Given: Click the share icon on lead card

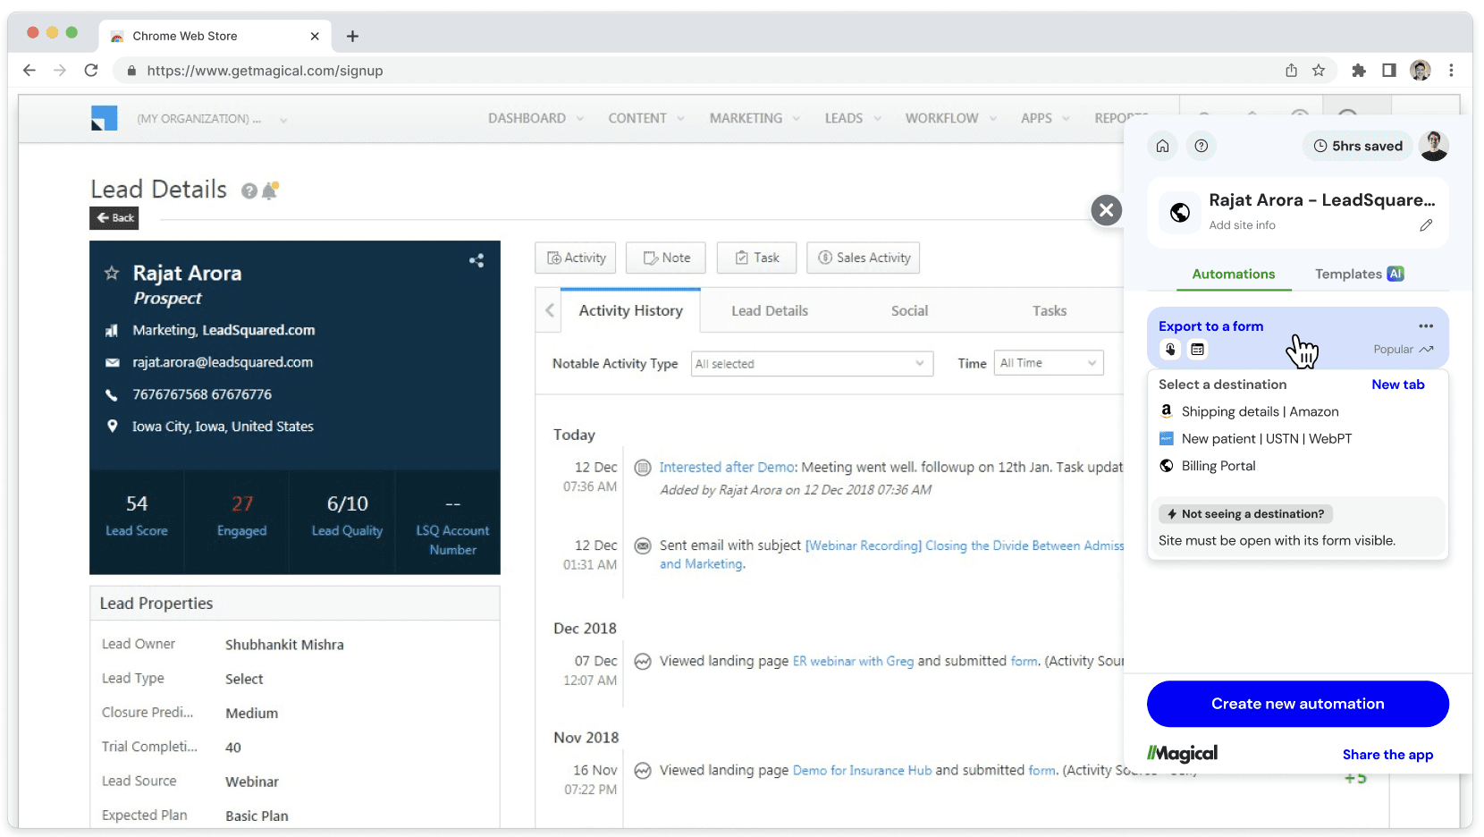Looking at the screenshot, I should 476,260.
